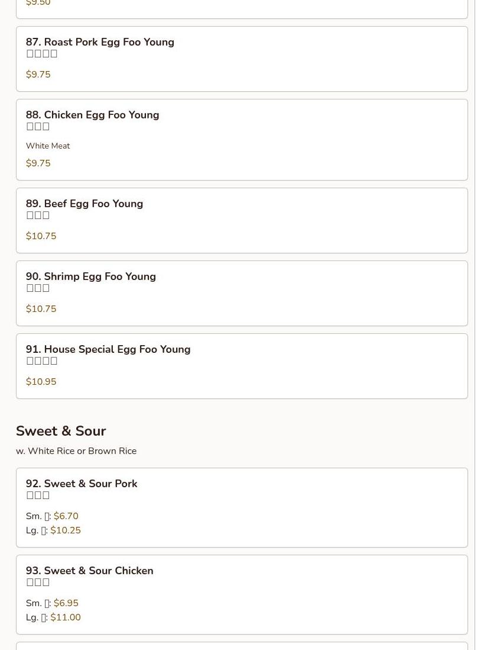Open 93. Sweet & Sour Chicken

click(90, 571)
